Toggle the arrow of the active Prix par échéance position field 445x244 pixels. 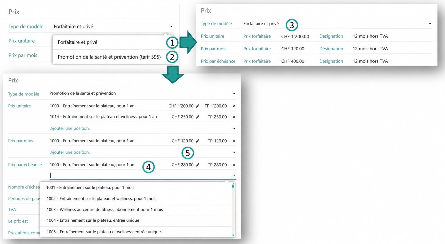tap(234, 175)
